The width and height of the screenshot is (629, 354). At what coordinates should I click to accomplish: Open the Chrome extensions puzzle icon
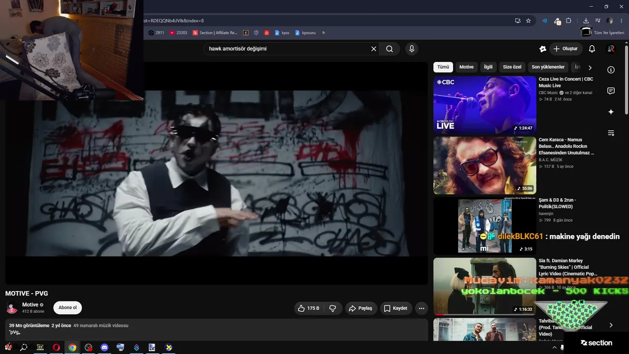pos(569,21)
